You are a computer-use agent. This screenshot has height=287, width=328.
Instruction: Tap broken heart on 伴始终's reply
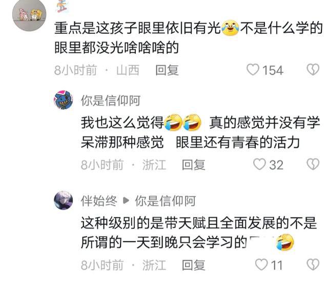point(313,264)
